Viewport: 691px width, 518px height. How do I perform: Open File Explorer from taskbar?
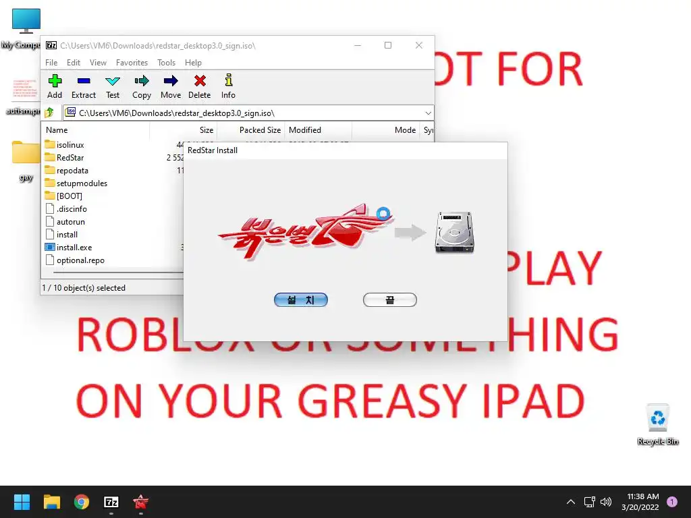click(51, 502)
